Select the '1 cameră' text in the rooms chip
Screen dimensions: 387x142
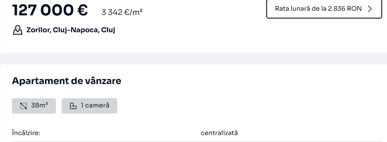pyautogui.click(x=95, y=106)
